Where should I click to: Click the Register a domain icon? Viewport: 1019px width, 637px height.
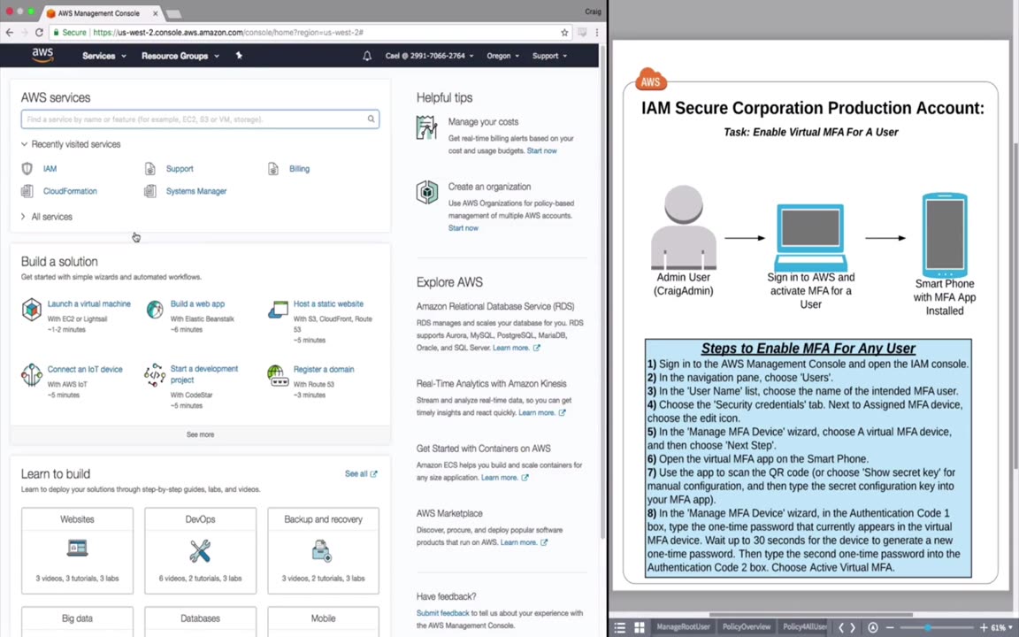coord(278,375)
